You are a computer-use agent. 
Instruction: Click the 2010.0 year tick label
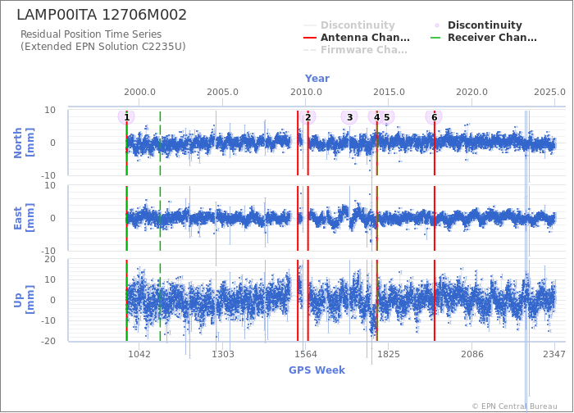point(306,92)
